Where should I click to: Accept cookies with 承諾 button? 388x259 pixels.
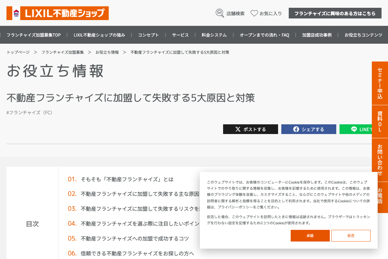[310, 236]
